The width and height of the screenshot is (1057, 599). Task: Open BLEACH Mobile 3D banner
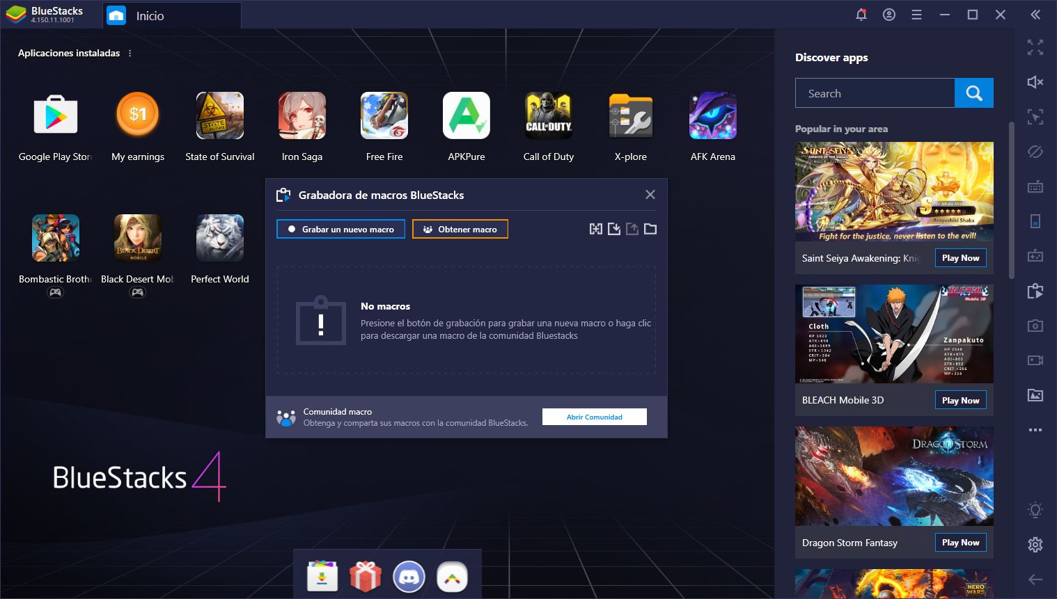pos(894,334)
